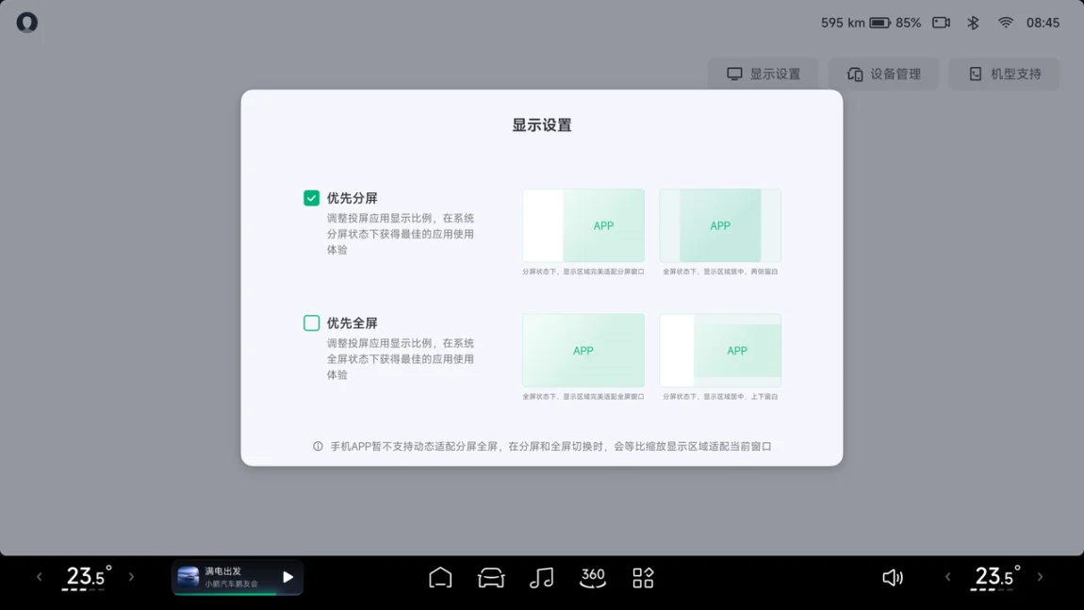Select the split-screen fitted APP preview thumbnail
The height and width of the screenshot is (610, 1084).
(583, 226)
